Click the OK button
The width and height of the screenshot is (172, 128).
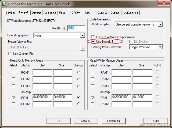click(x=59, y=121)
